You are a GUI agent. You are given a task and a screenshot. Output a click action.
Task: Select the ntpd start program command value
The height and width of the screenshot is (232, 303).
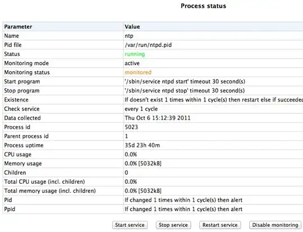pyautogui.click(x=185, y=81)
